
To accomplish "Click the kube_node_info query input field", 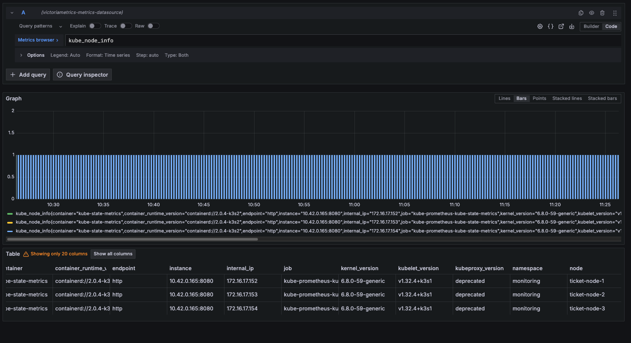I will pyautogui.click(x=343, y=41).
